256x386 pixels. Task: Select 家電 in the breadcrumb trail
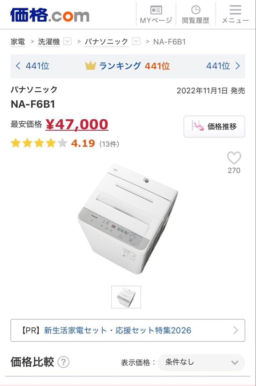(x=18, y=42)
